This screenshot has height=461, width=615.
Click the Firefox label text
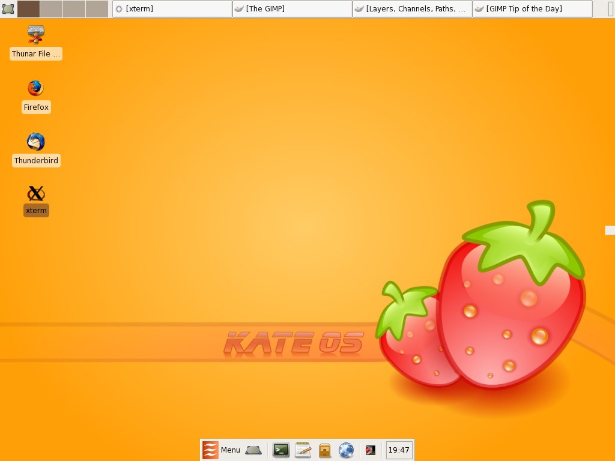click(x=36, y=107)
